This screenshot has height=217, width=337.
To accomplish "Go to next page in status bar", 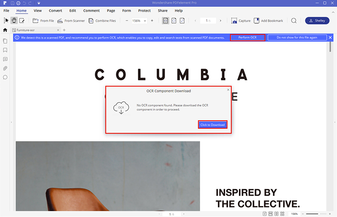I will pyautogui.click(x=184, y=214).
